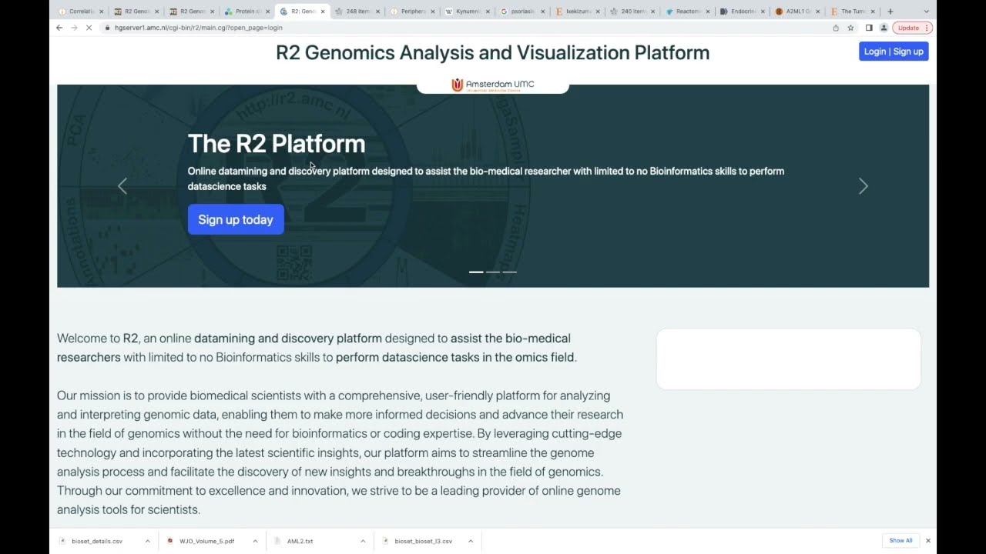
Task: Open downloaded bioset_bioset_l3.csv file
Action: tap(423, 541)
